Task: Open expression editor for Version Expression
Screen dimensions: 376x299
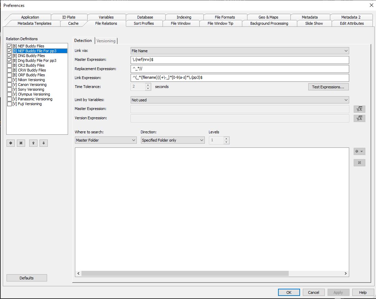Action: tap(359, 118)
